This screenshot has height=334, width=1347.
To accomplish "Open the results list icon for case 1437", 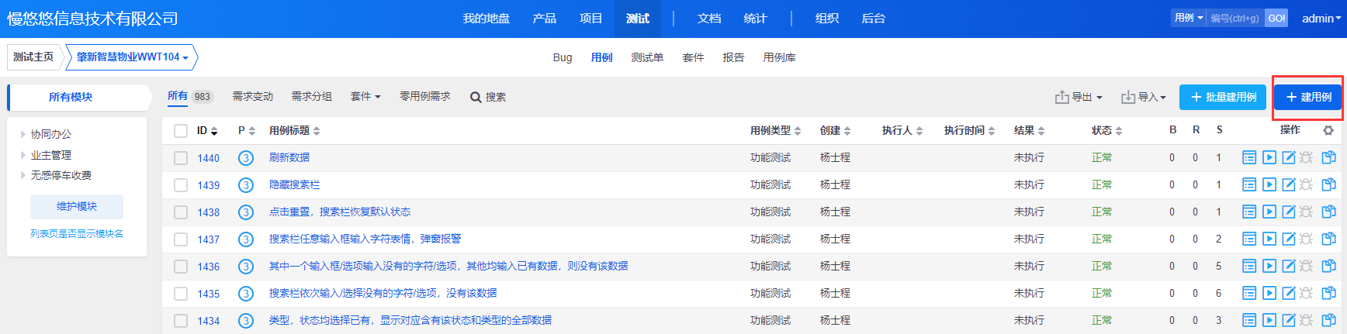I will coord(1248,239).
